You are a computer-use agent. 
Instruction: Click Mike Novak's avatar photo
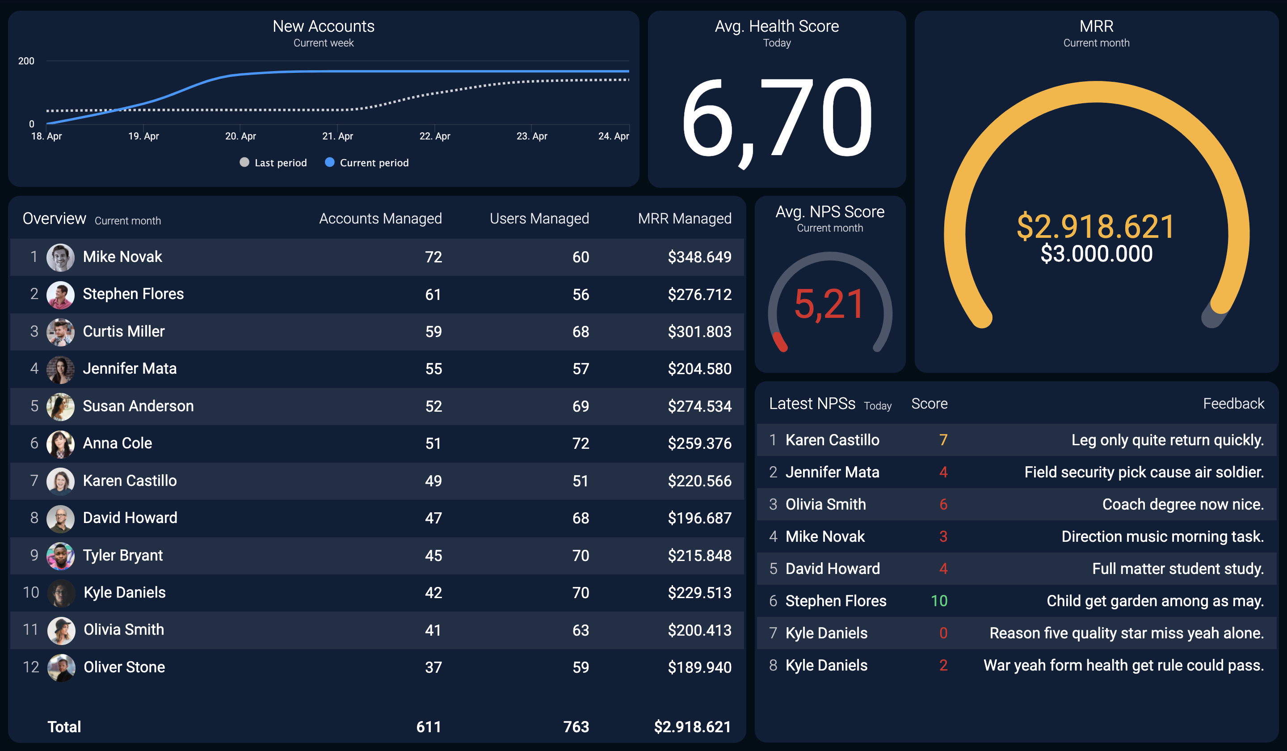60,257
